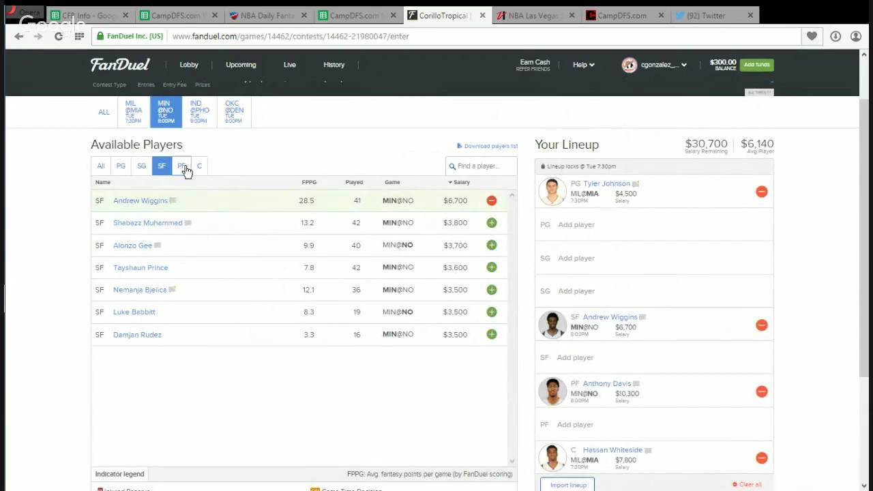
Task: Open the Lobby page
Action: point(189,65)
